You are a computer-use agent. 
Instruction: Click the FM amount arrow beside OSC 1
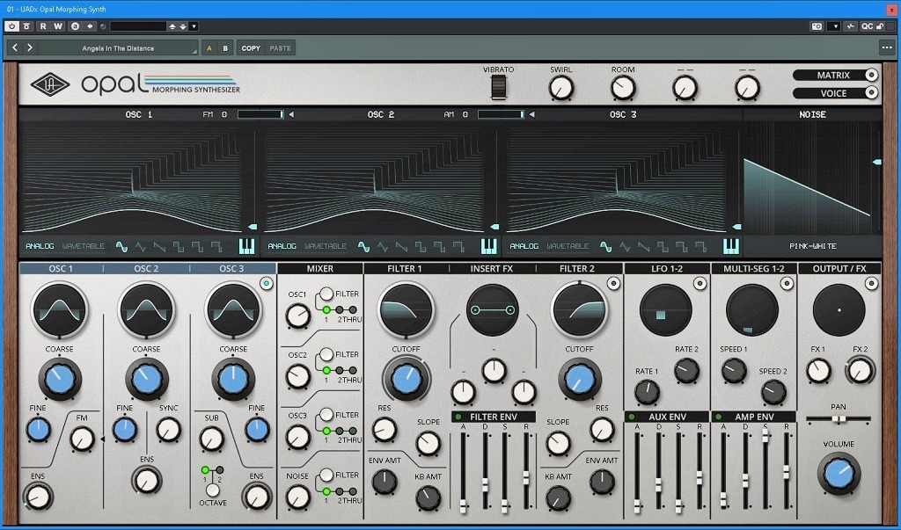coord(291,115)
